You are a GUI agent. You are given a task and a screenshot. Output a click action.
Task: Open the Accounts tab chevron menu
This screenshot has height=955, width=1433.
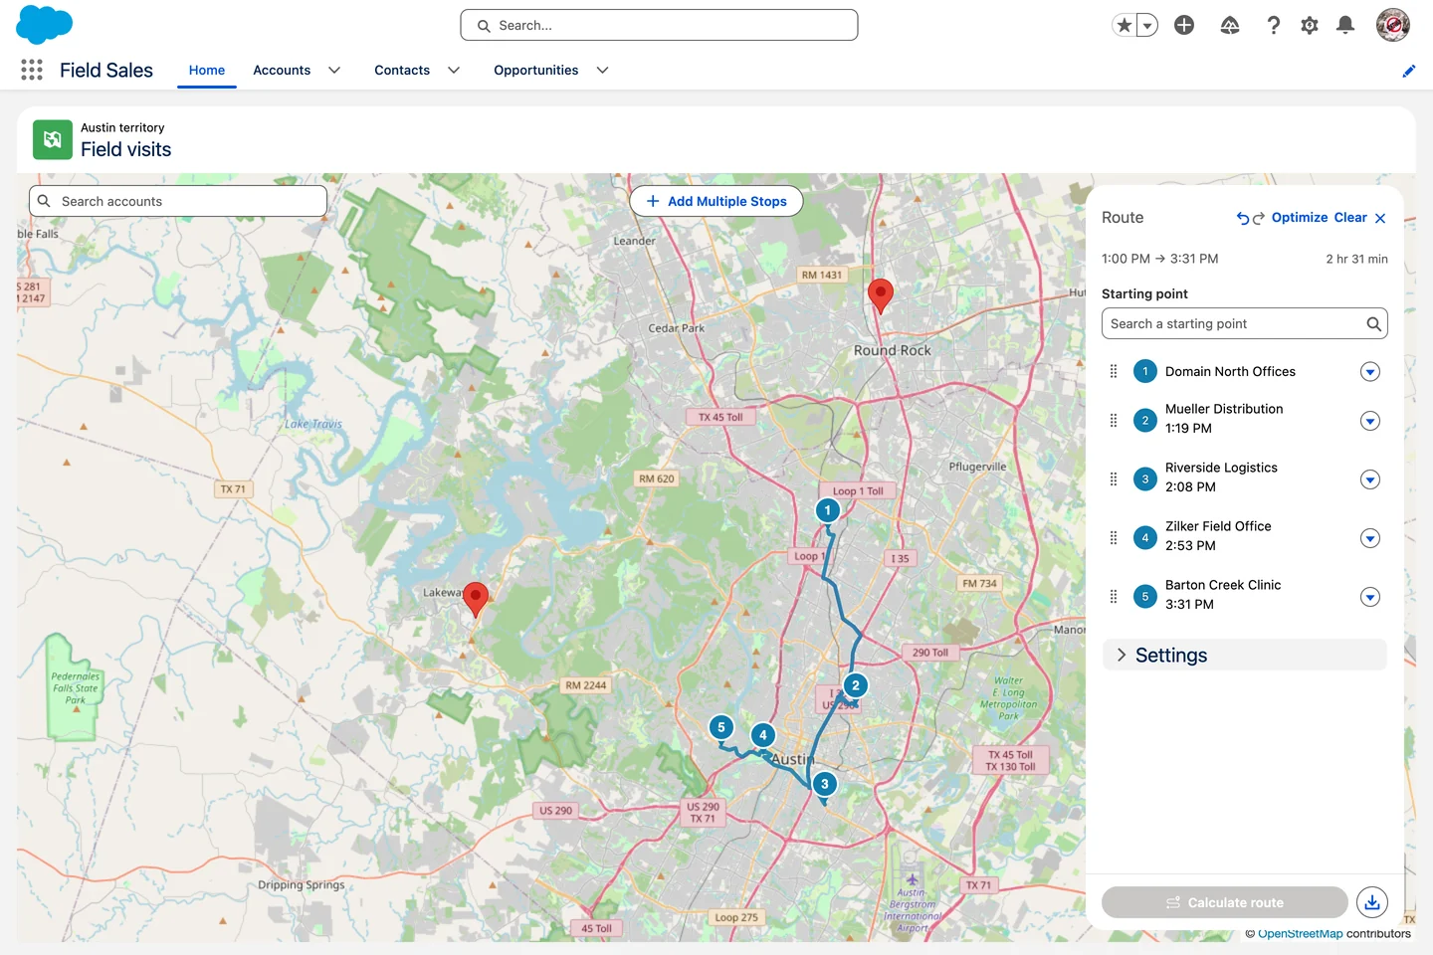(334, 70)
